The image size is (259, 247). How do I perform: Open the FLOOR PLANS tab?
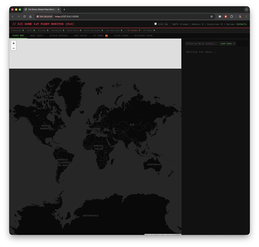pos(121,36)
